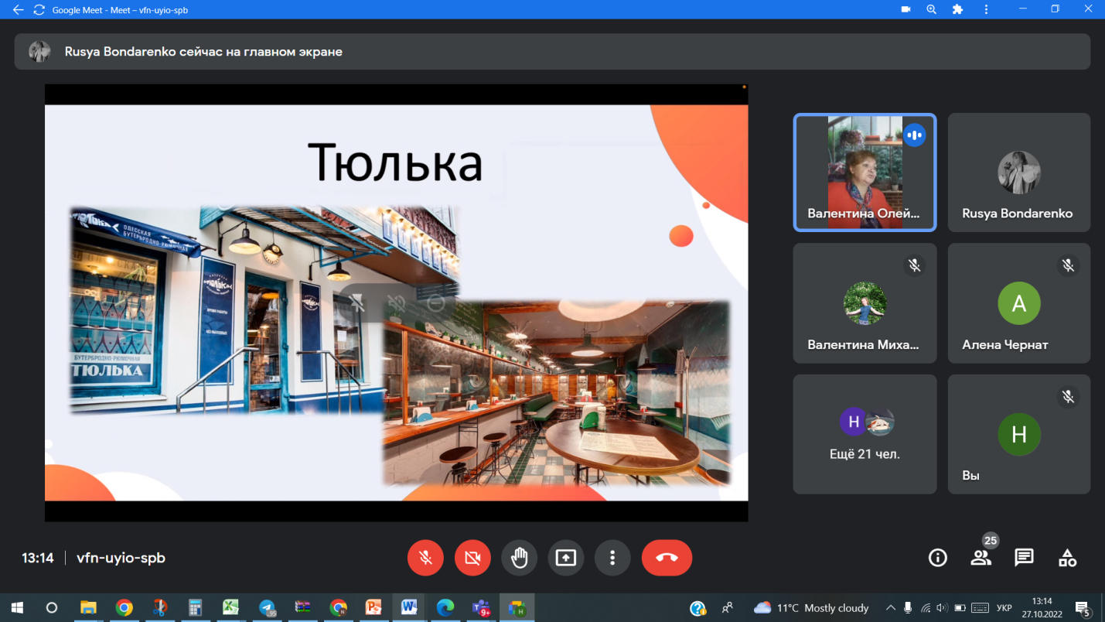The width and height of the screenshot is (1105, 622).
Task: Switch to PowerPoint in the taskbar
Action: pyautogui.click(x=373, y=608)
